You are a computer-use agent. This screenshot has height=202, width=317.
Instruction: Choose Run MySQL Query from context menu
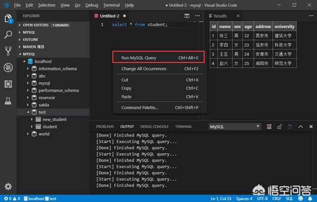point(158,58)
